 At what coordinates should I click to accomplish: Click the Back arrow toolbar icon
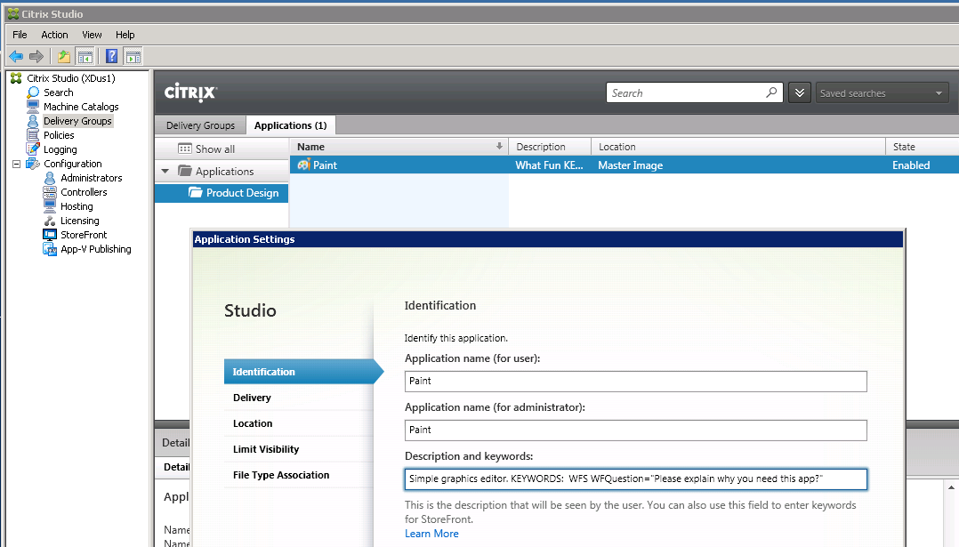(x=16, y=57)
